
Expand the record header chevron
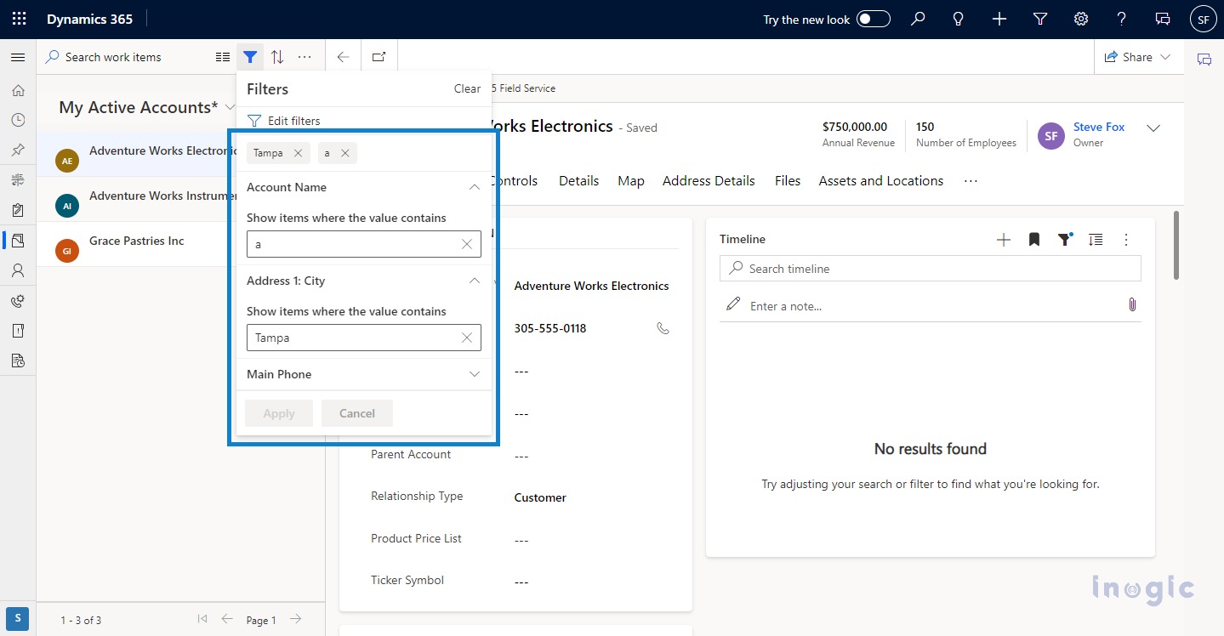[1153, 128]
